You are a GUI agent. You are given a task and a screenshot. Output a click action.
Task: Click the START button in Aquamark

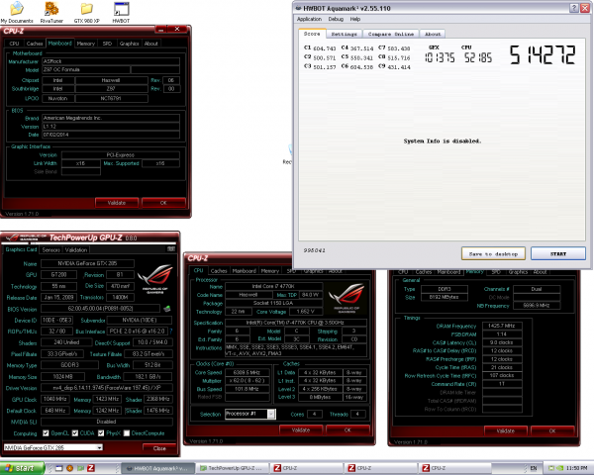click(x=558, y=253)
